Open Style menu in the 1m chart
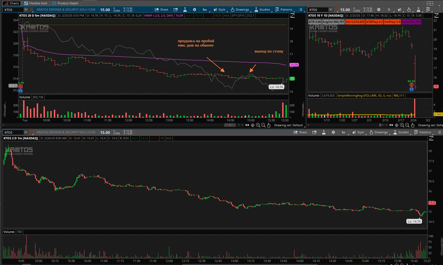Image resolution: width=443 pixels, height=265 pixels. pos(359,132)
